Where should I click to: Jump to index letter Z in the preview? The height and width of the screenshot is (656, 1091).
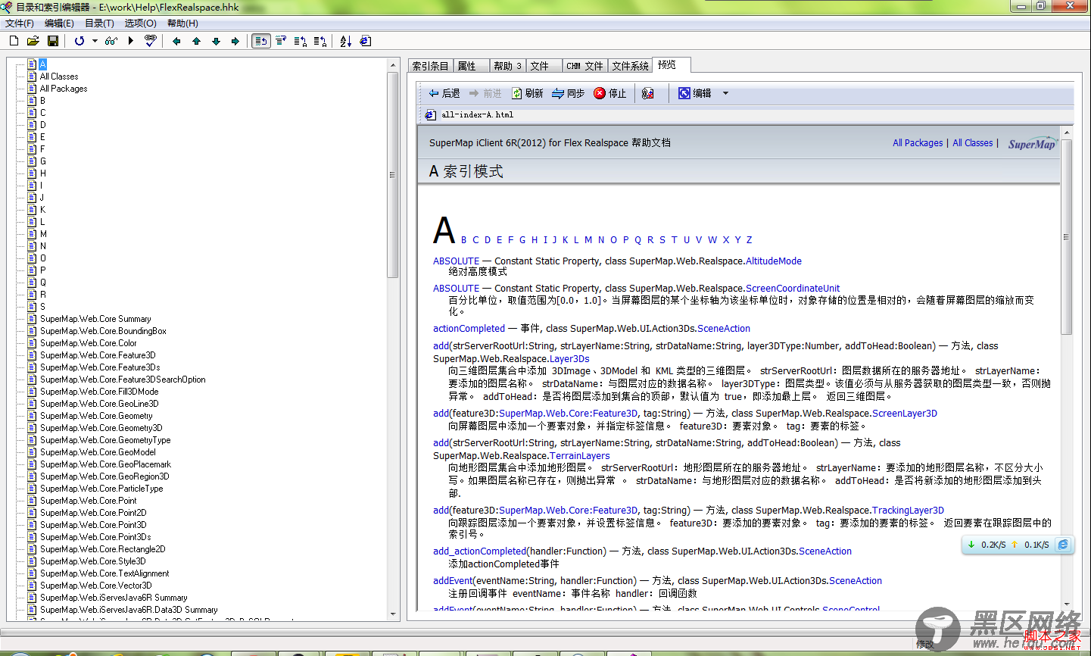click(x=750, y=239)
